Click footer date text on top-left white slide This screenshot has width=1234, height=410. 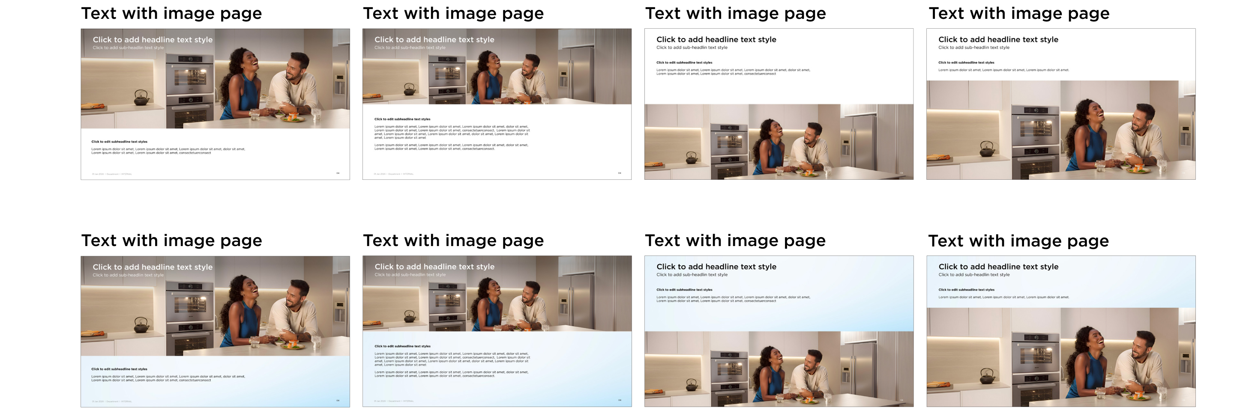click(98, 174)
